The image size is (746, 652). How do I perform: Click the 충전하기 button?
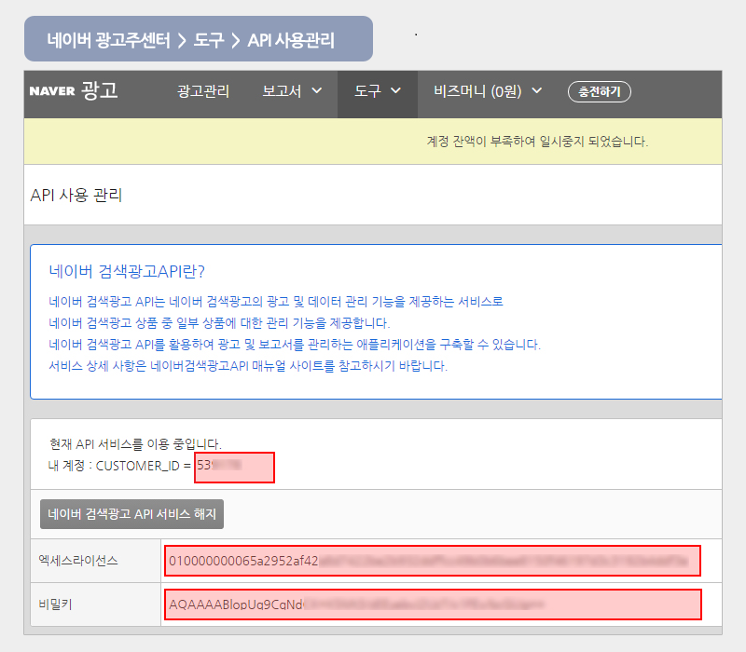point(600,91)
